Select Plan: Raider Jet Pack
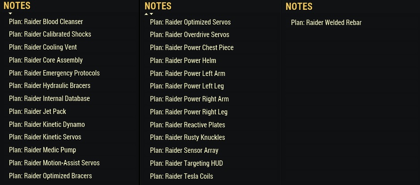 37,111
